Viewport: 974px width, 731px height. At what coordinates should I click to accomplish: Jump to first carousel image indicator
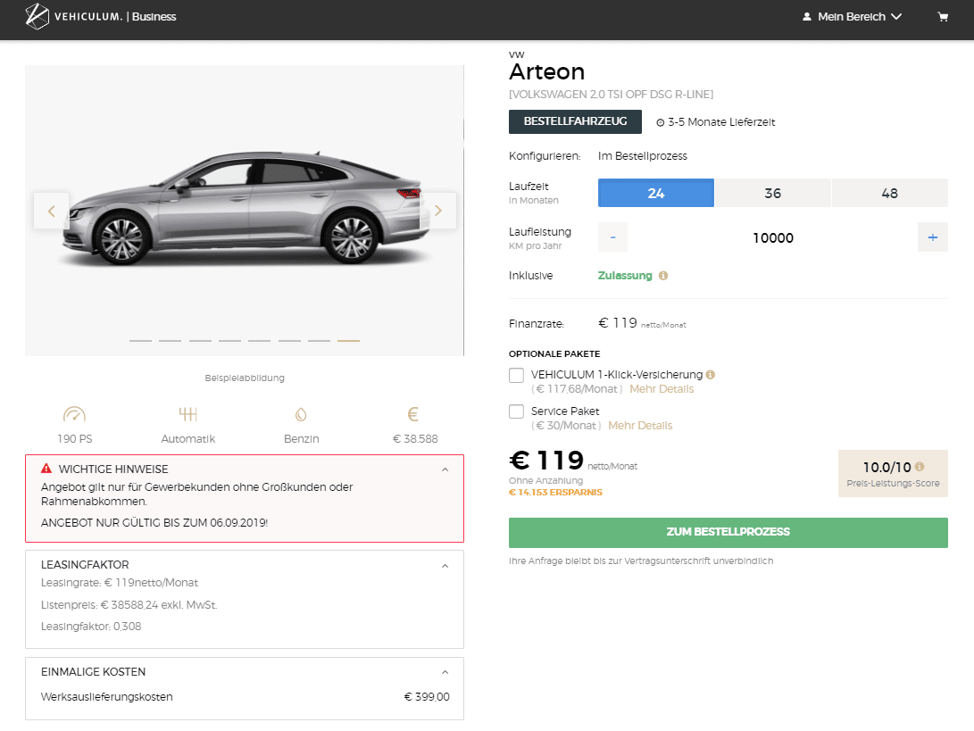[140, 340]
